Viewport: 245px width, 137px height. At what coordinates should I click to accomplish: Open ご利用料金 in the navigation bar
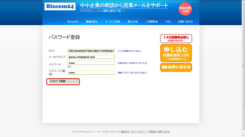pos(152,22)
